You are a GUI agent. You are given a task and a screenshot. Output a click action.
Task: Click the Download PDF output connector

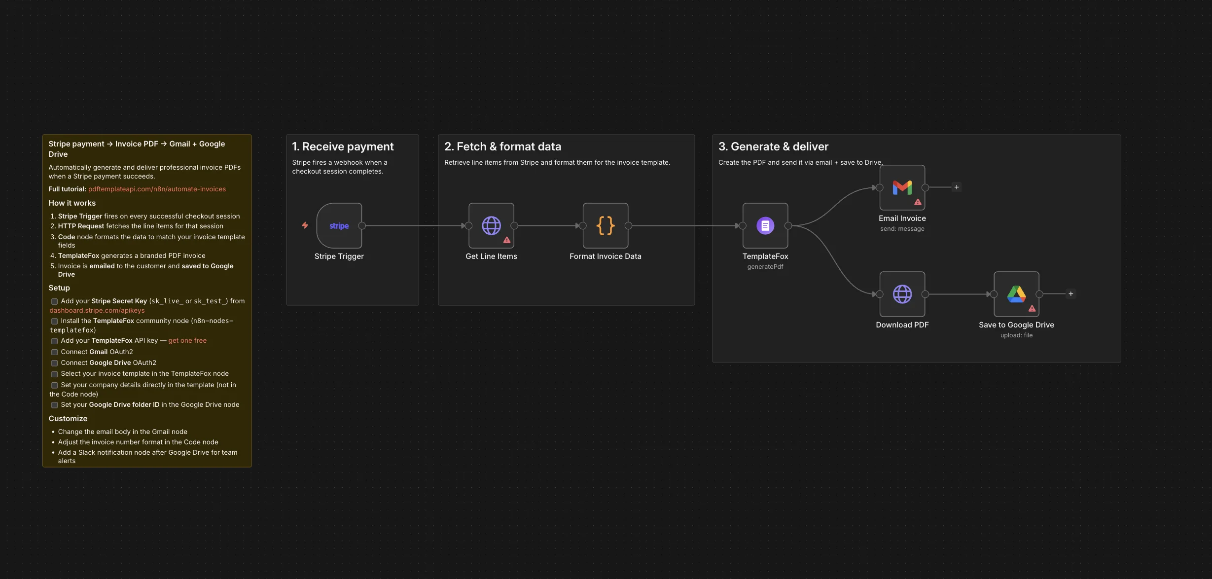(925, 294)
